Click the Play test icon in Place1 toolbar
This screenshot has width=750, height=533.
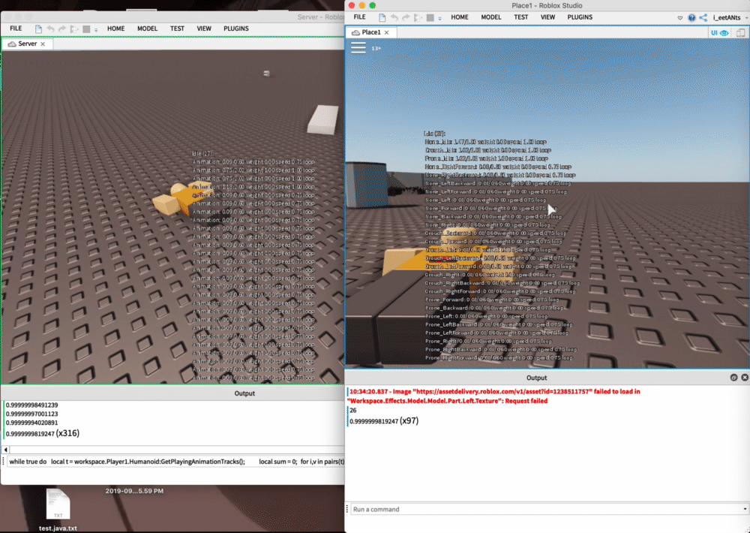point(418,17)
